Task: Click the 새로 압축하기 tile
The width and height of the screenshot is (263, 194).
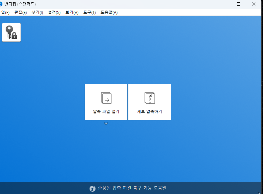Action: [x=150, y=102]
